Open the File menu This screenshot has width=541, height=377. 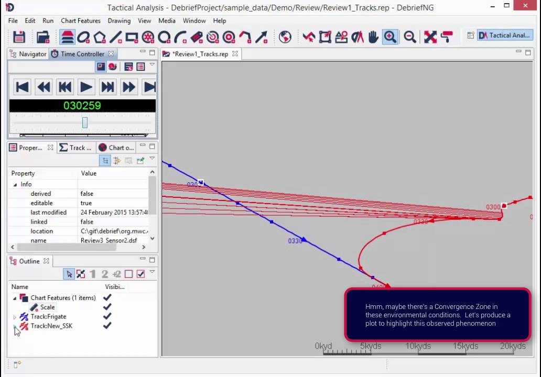point(13,20)
